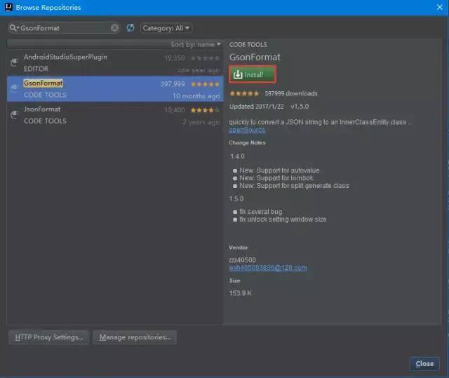Click the '2 years ago' text
Screen dimensions: 449x378
201,122
